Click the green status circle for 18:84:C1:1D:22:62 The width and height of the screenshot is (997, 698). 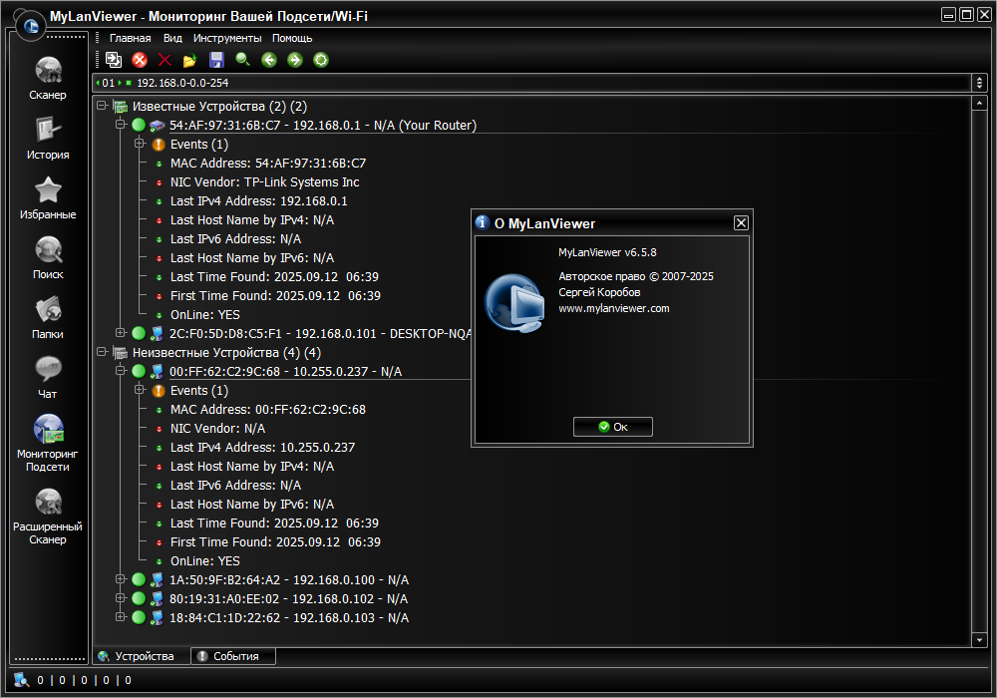click(139, 617)
